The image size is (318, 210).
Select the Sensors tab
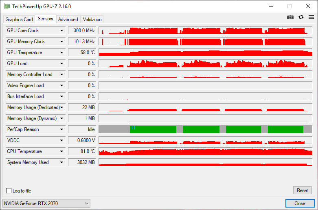point(46,19)
